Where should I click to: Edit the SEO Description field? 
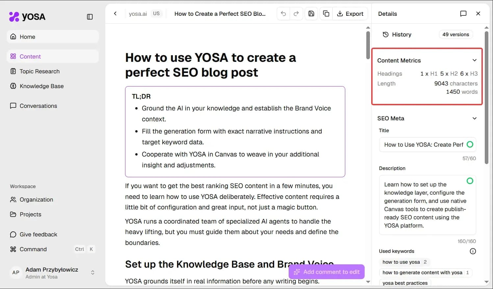coord(428,205)
